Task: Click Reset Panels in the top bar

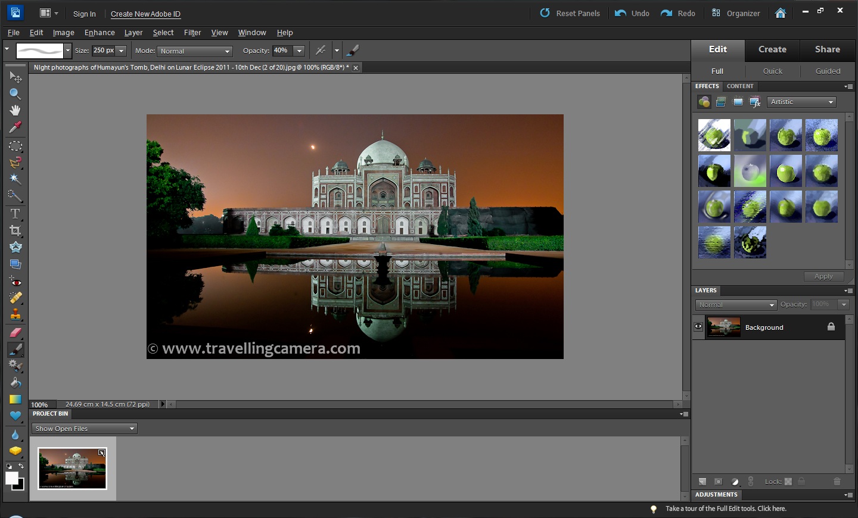Action: [x=576, y=13]
